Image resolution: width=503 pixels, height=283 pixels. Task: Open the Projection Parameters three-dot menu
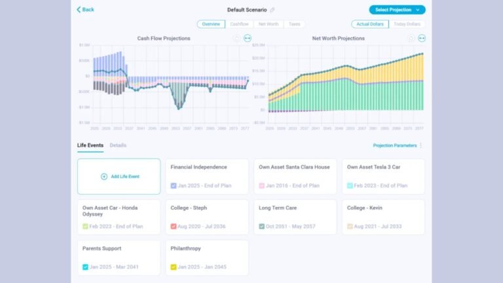(x=421, y=145)
